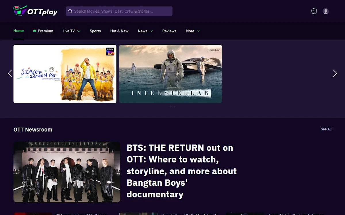Select the first carousel pagination dot
The image size is (345, 215).
pos(170,107)
